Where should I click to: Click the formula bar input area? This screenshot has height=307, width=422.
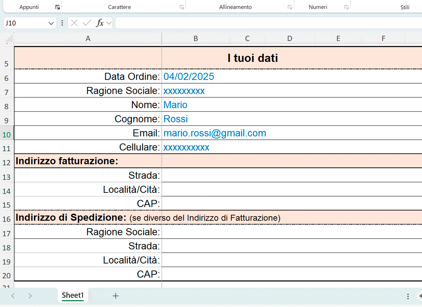point(268,23)
